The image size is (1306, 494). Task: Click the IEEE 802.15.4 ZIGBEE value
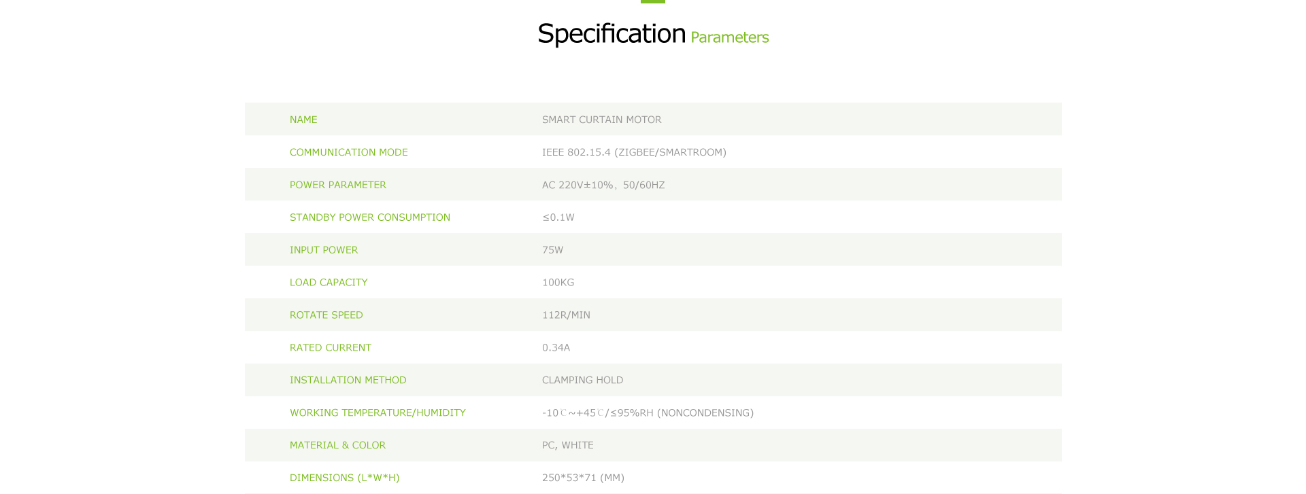[x=634, y=152]
